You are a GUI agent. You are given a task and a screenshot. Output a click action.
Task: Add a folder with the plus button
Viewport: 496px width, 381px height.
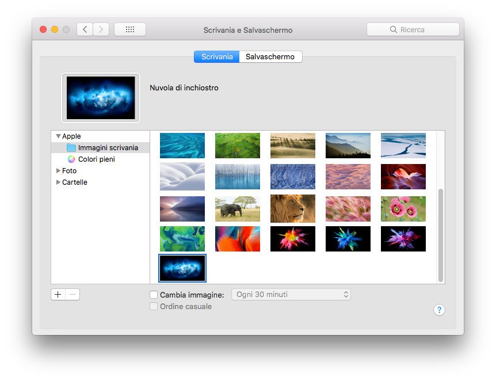point(58,295)
